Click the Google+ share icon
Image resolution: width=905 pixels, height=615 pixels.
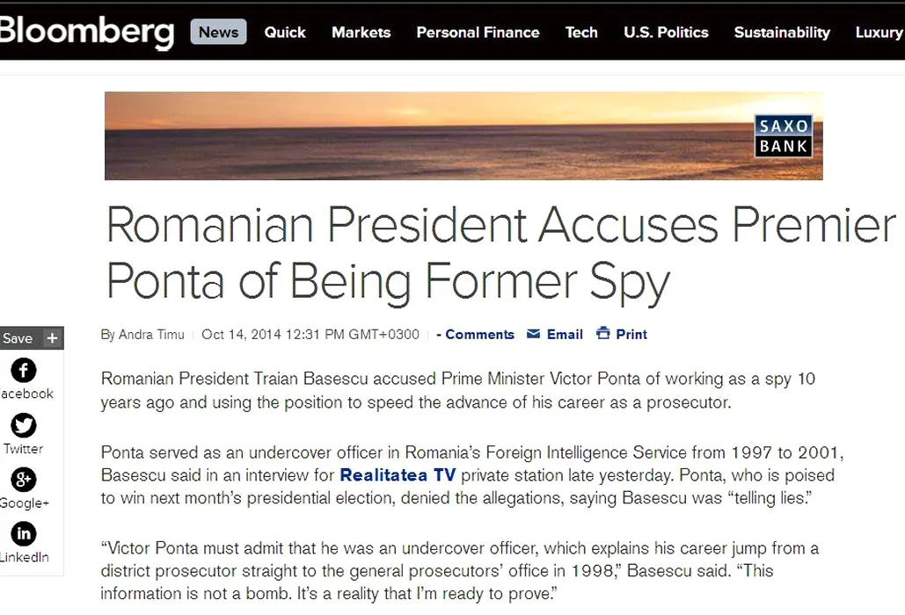coord(24,480)
